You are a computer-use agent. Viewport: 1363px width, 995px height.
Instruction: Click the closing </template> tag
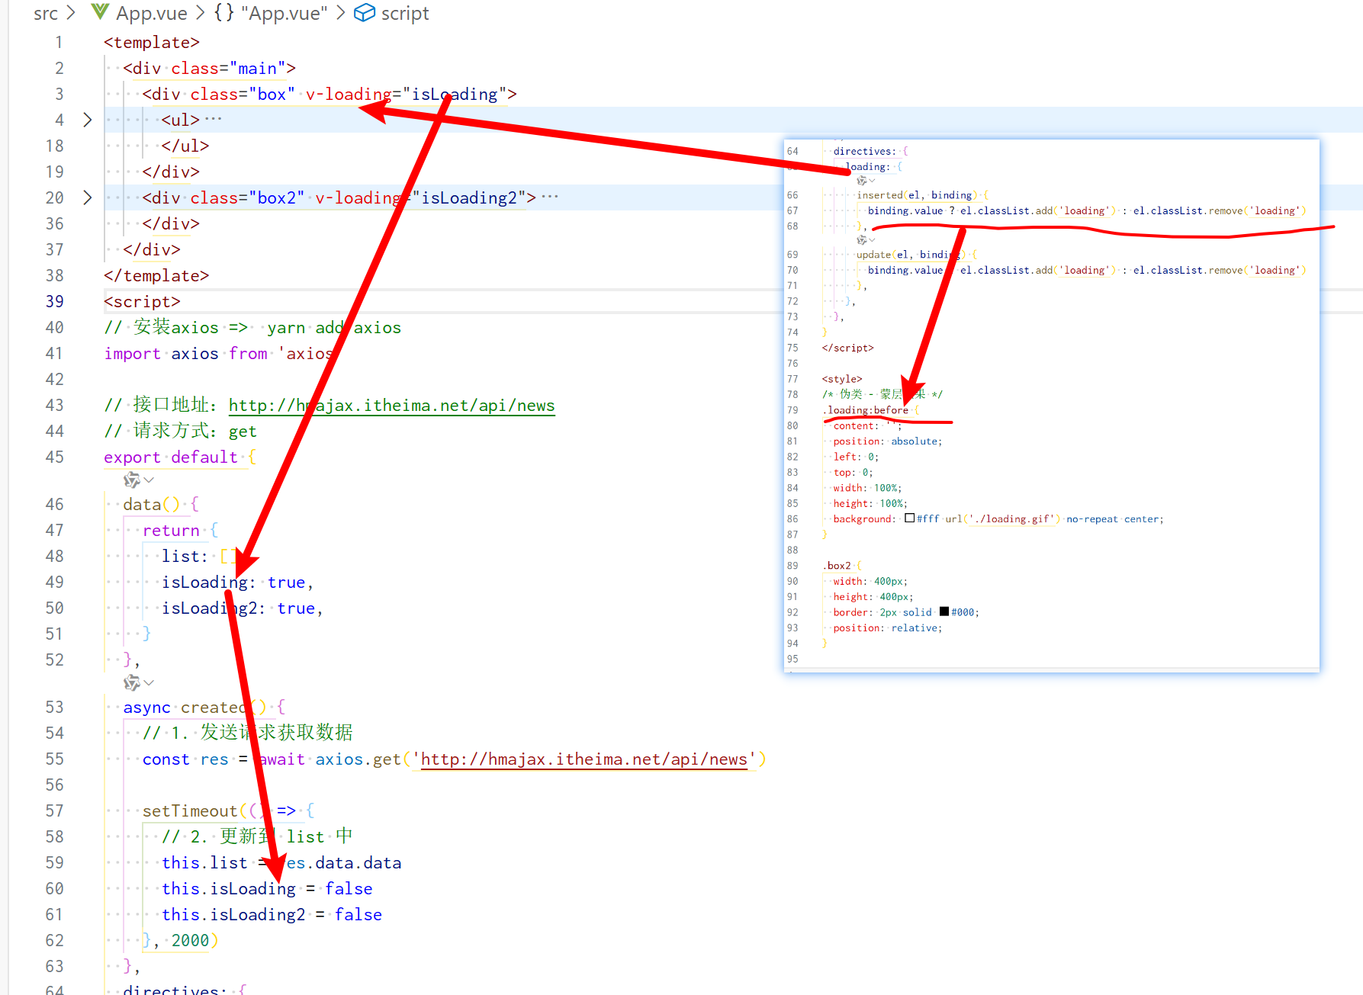click(x=156, y=275)
